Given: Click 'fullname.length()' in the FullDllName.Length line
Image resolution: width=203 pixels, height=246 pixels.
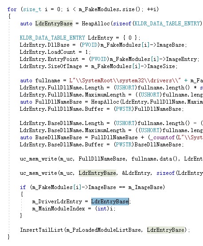Looking at the screenshot, I should (x=164, y=88).
